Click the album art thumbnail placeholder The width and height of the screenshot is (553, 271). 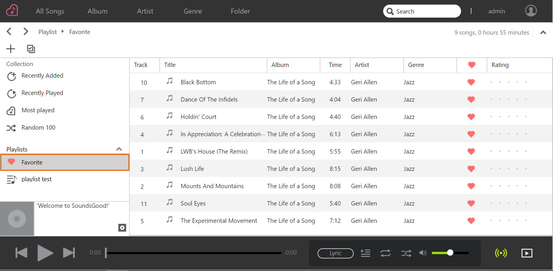tap(17, 219)
